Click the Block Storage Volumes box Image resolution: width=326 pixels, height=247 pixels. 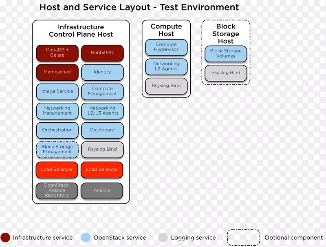tap(226, 53)
